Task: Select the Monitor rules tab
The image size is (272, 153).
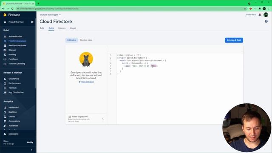Action: tap(86, 40)
